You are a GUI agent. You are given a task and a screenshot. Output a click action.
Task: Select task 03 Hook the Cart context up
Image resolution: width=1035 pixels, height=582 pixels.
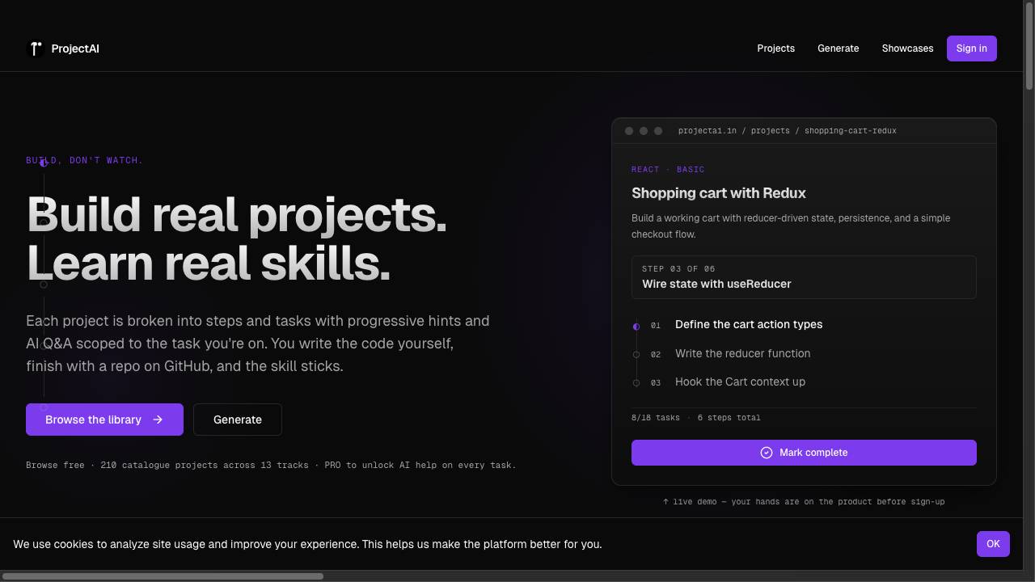[740, 382]
